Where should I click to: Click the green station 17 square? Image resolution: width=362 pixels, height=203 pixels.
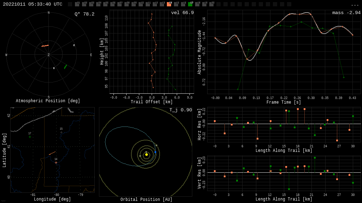click(x=190, y=4)
